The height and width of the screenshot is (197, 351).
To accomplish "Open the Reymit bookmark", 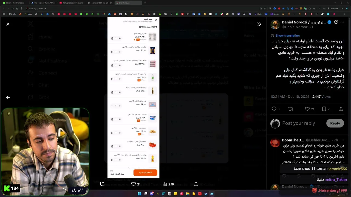I will 274,14.
